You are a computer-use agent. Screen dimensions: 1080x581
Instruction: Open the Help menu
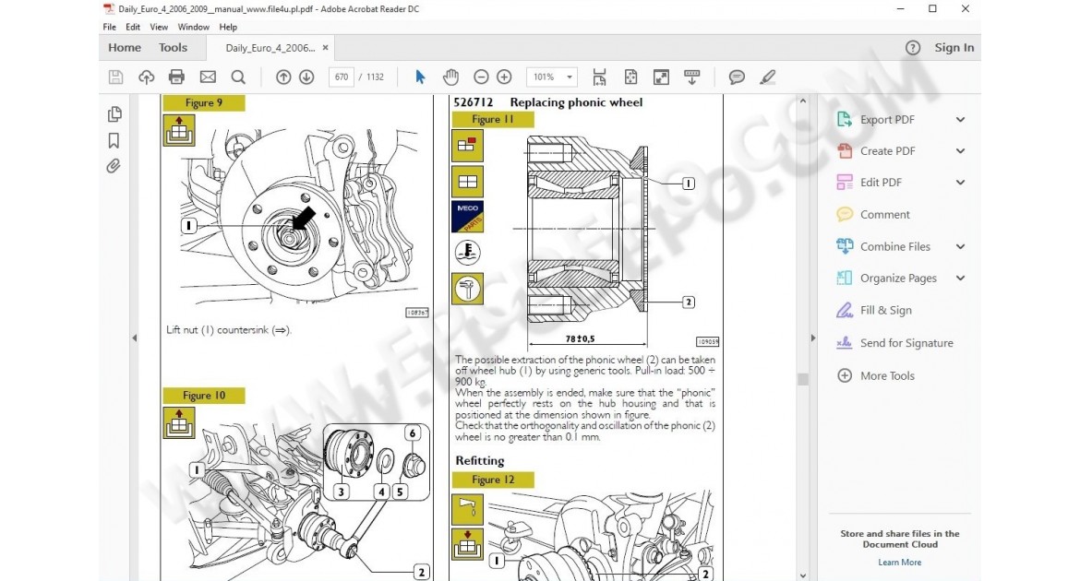228,27
